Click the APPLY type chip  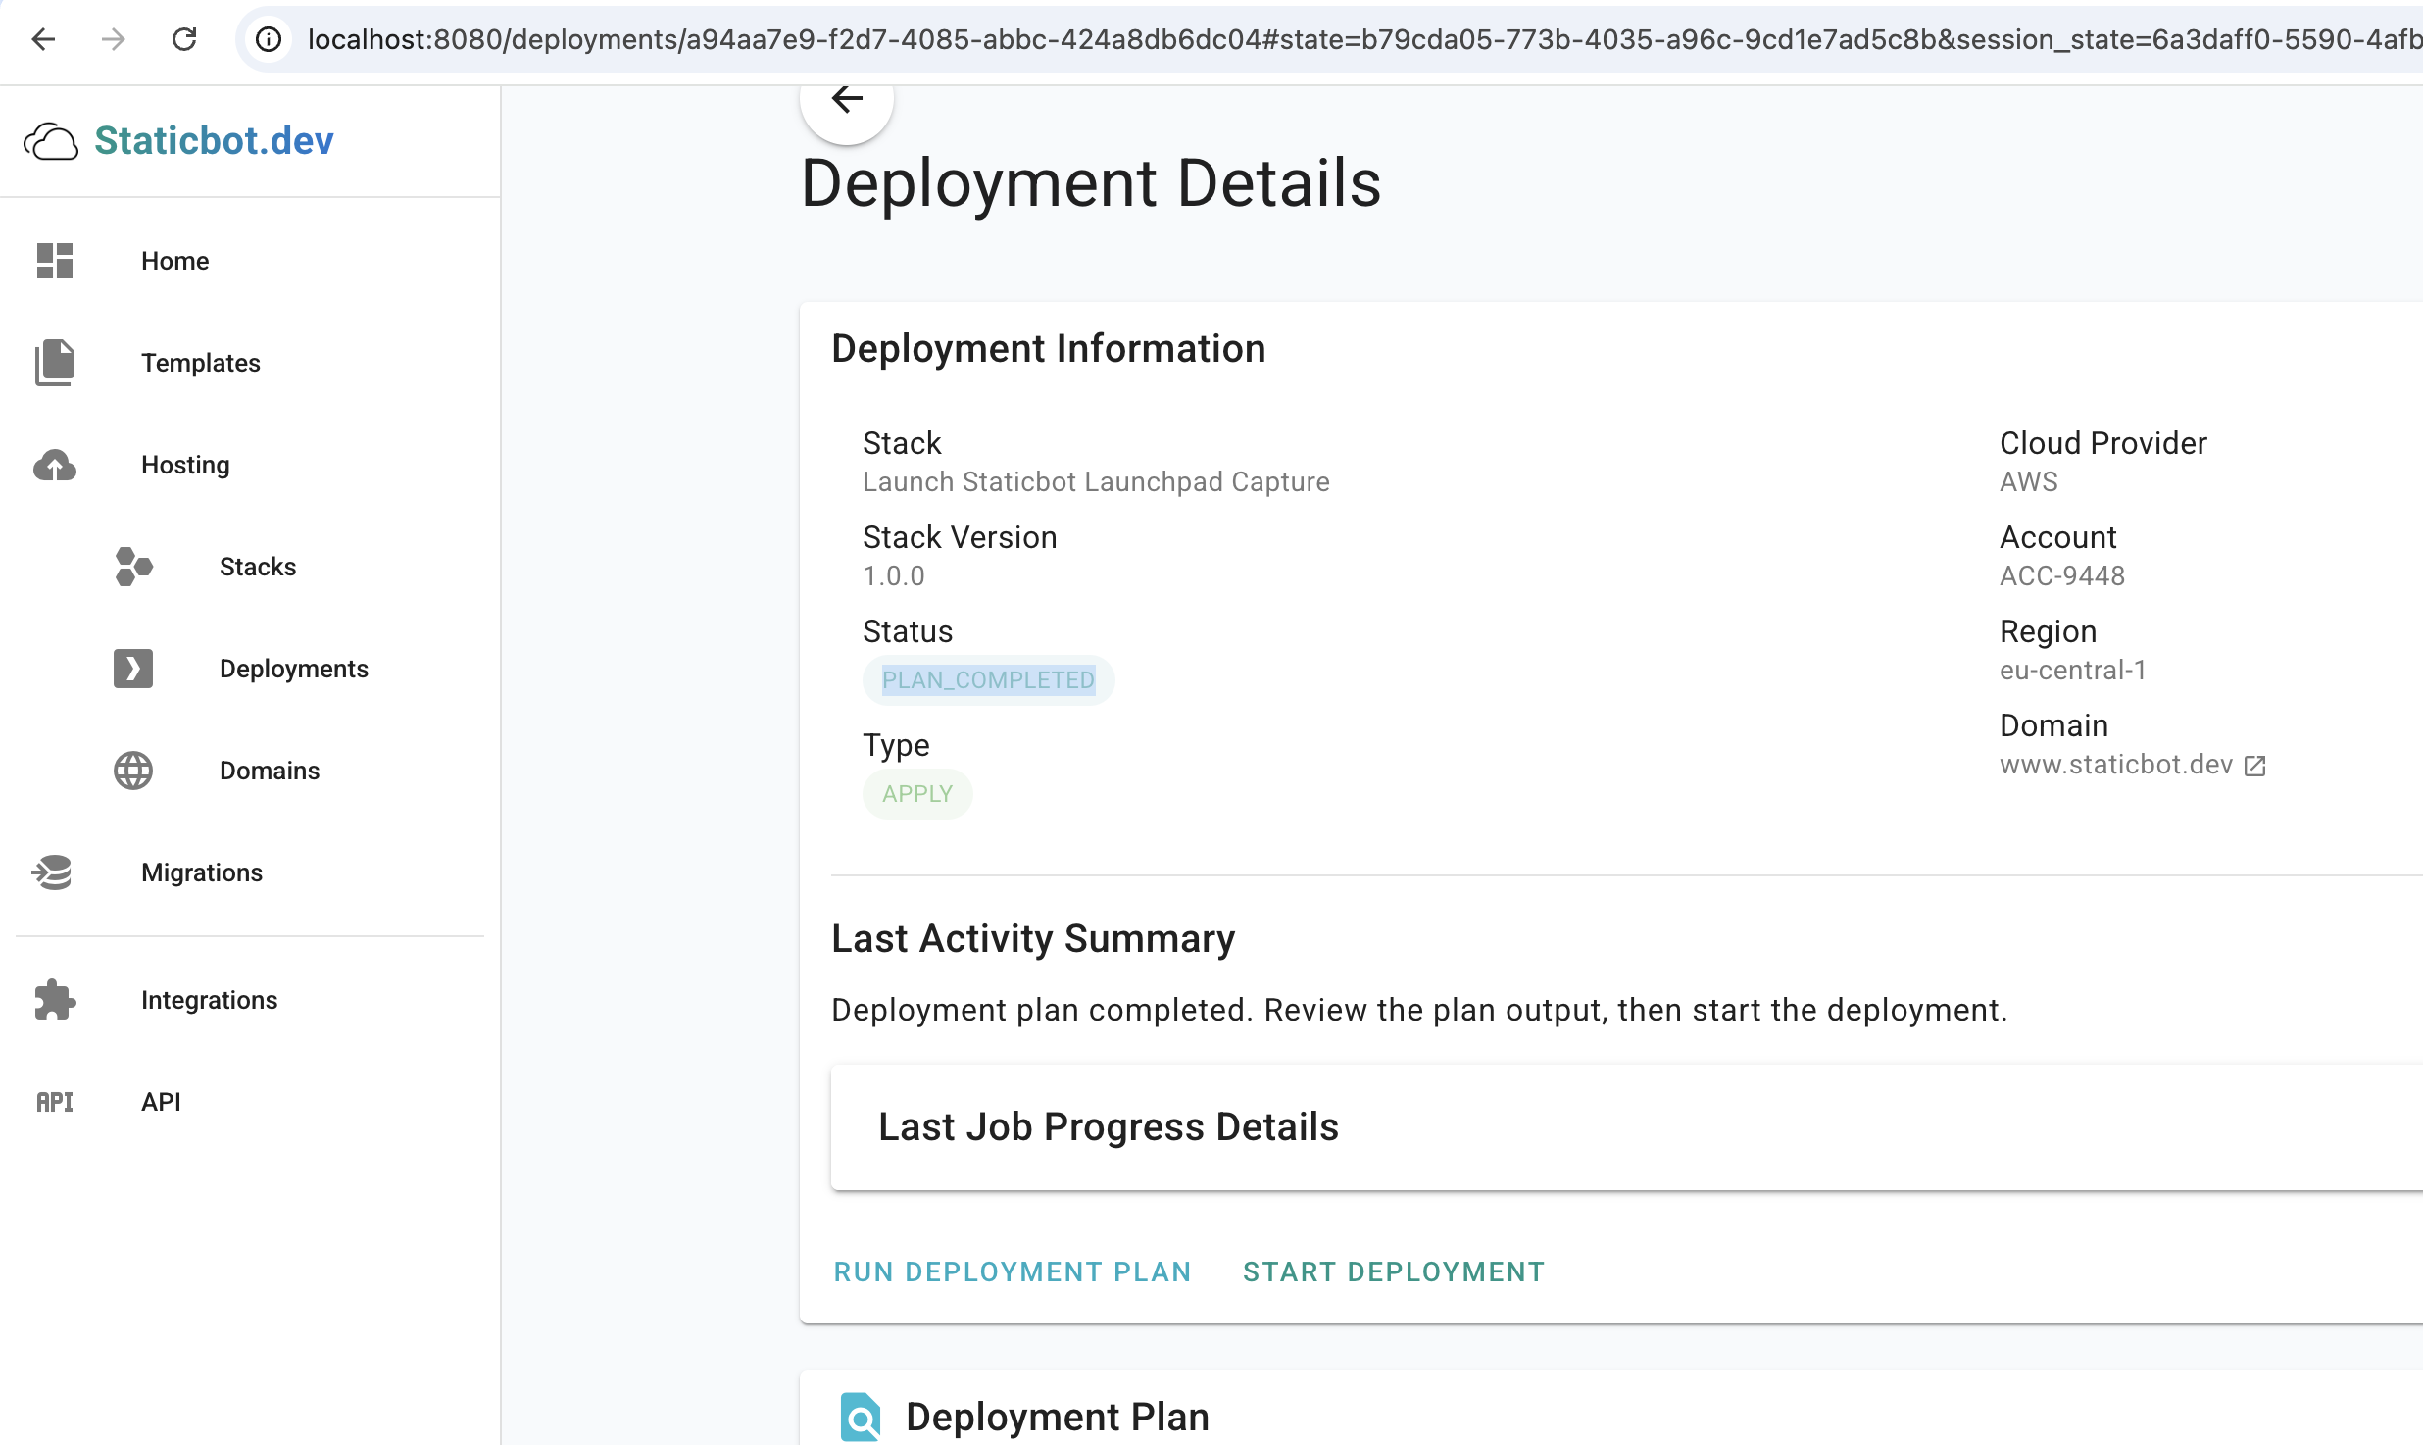click(917, 794)
